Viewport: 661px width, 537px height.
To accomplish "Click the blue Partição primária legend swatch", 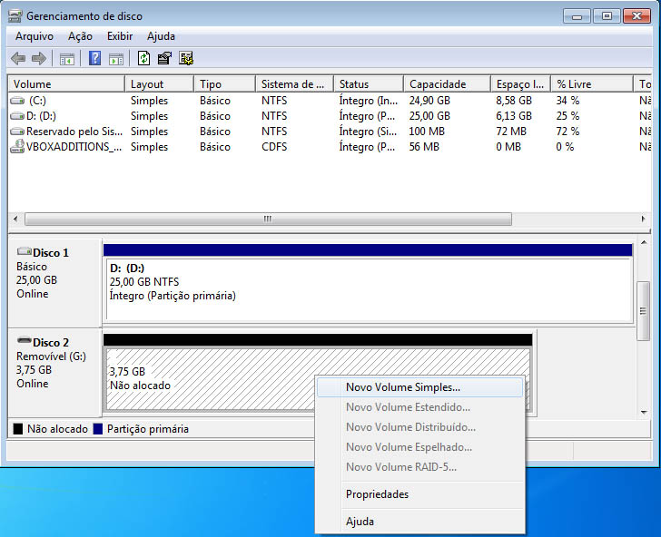I will 98,429.
